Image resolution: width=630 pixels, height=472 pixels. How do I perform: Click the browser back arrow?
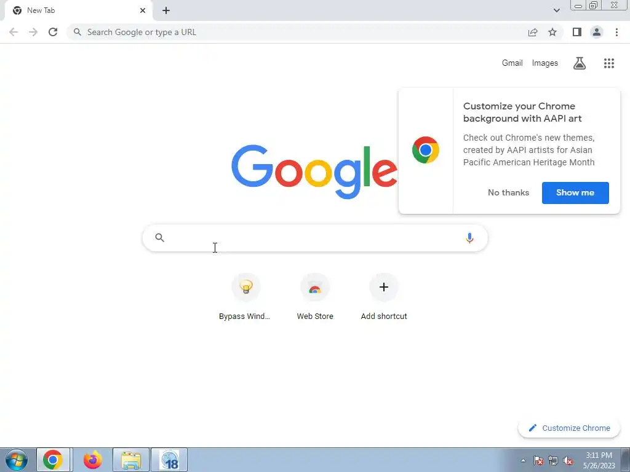pos(14,32)
